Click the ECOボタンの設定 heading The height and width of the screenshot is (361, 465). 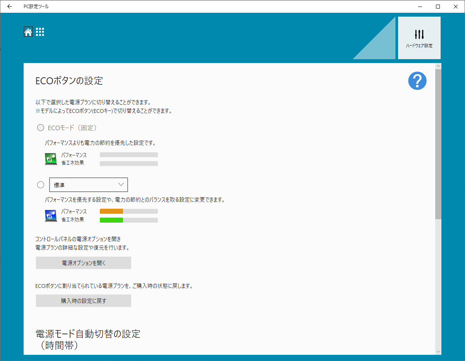(68, 81)
